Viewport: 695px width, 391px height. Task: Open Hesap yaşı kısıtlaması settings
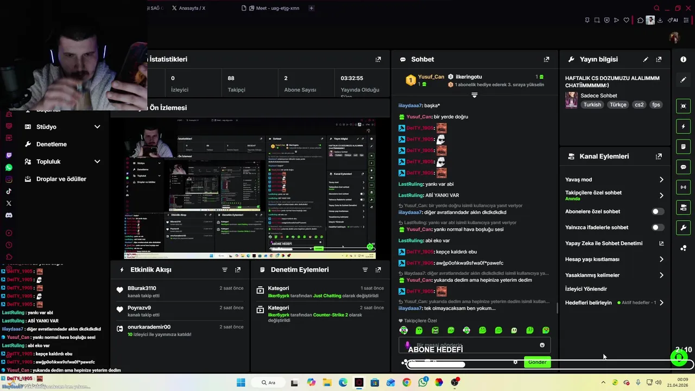(661, 260)
